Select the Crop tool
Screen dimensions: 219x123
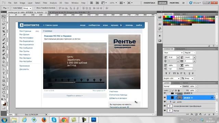pyautogui.click(x=4, y=31)
